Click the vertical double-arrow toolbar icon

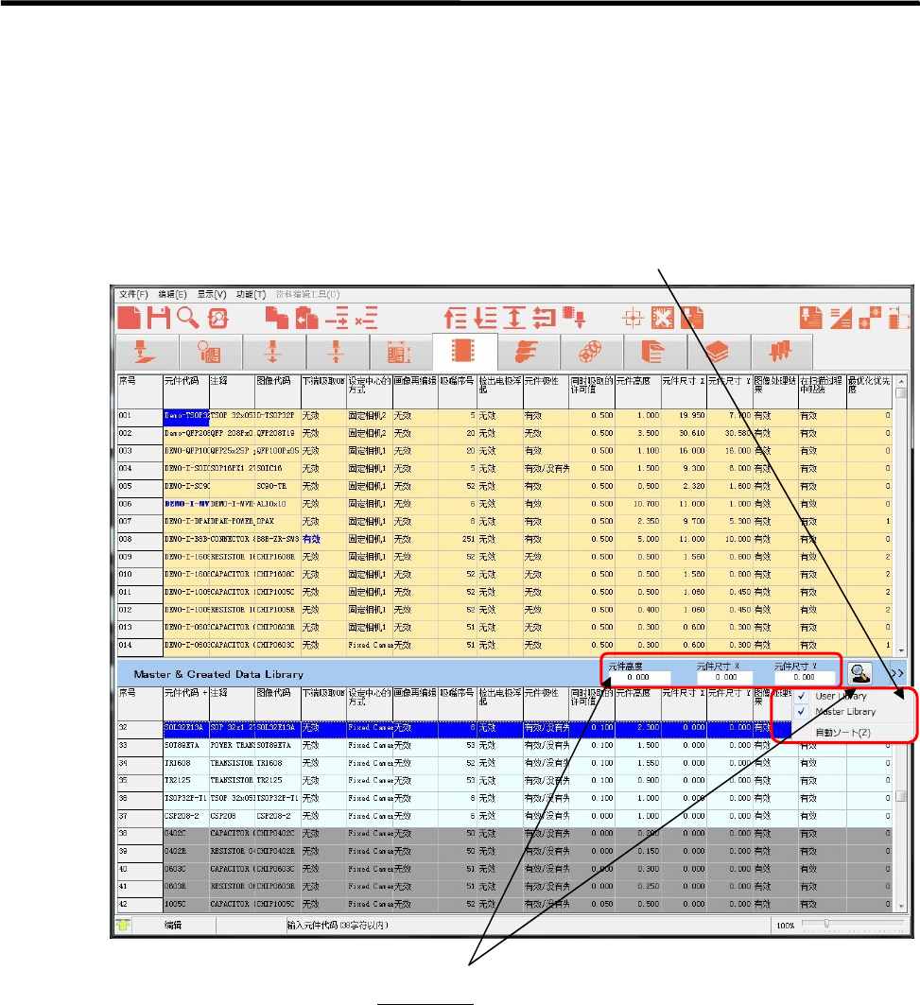[x=514, y=318]
